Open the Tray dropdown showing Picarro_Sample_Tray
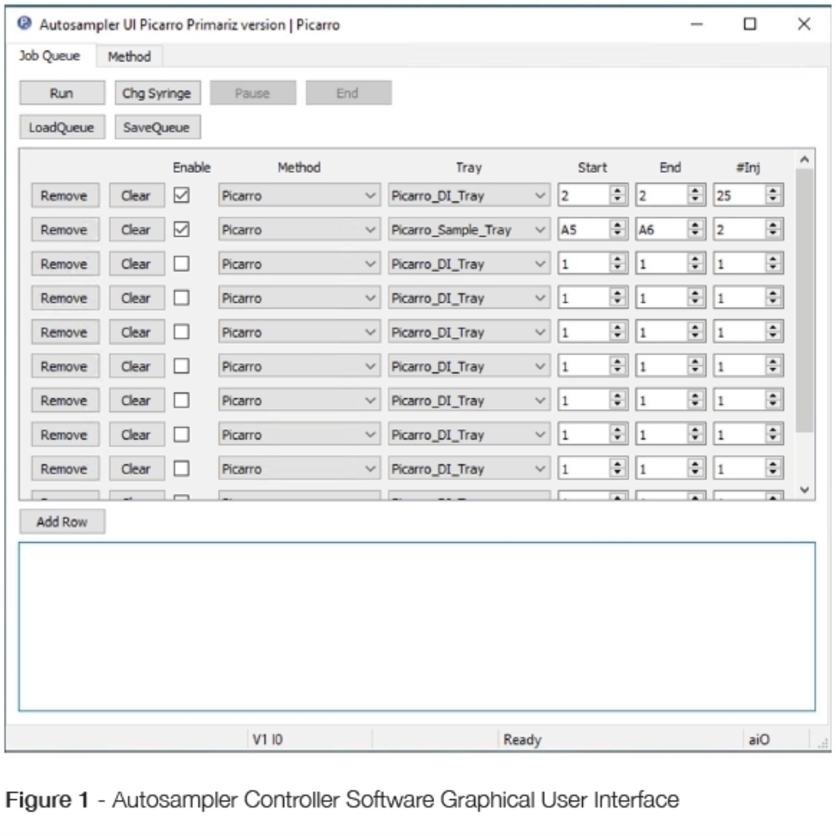Image resolution: width=836 pixels, height=836 pixels. (x=469, y=229)
